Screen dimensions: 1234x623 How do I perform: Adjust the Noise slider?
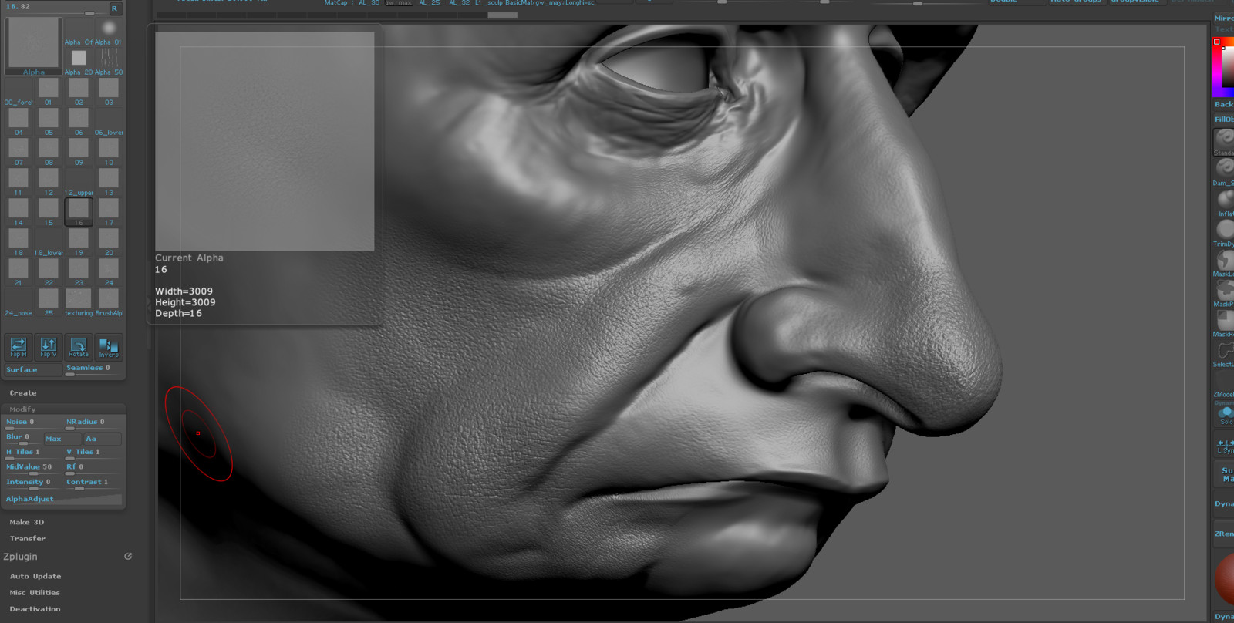click(x=33, y=423)
